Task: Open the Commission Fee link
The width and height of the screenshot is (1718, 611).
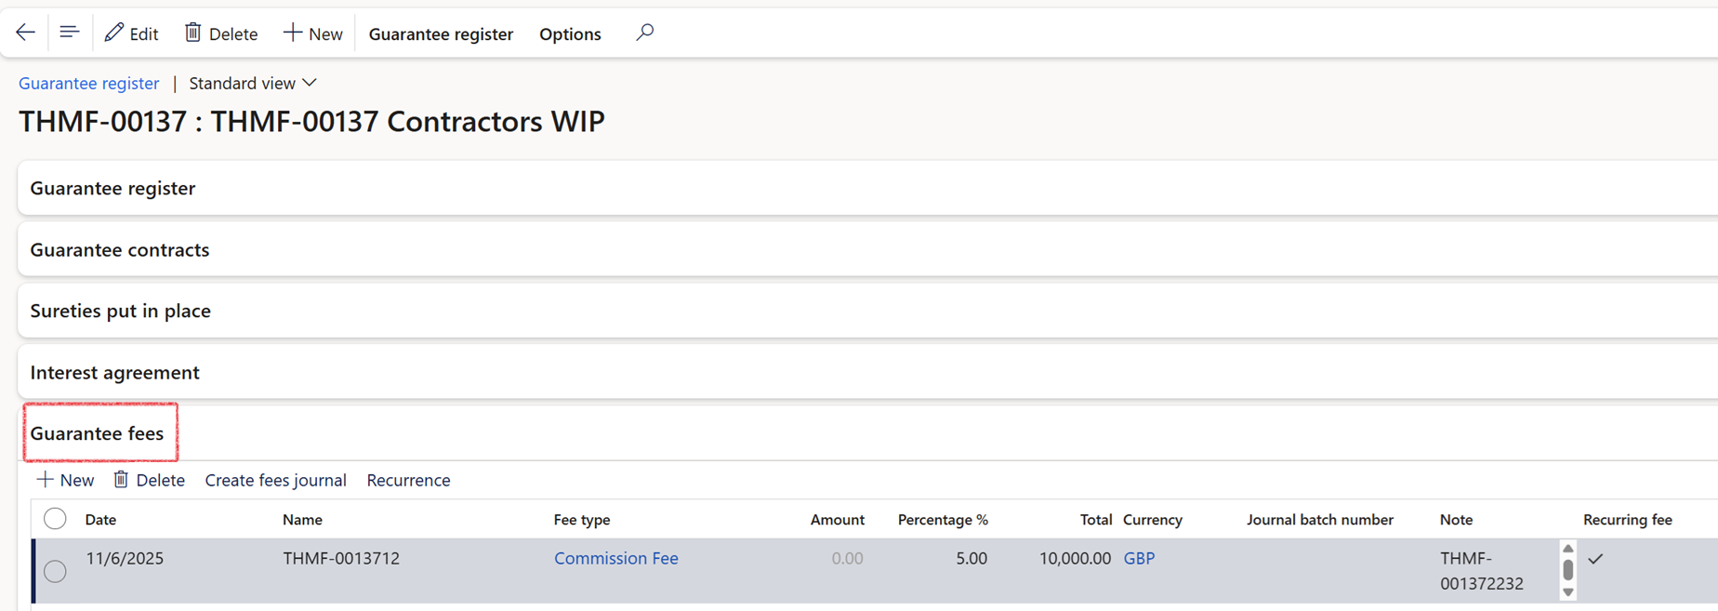Action: pos(616,558)
